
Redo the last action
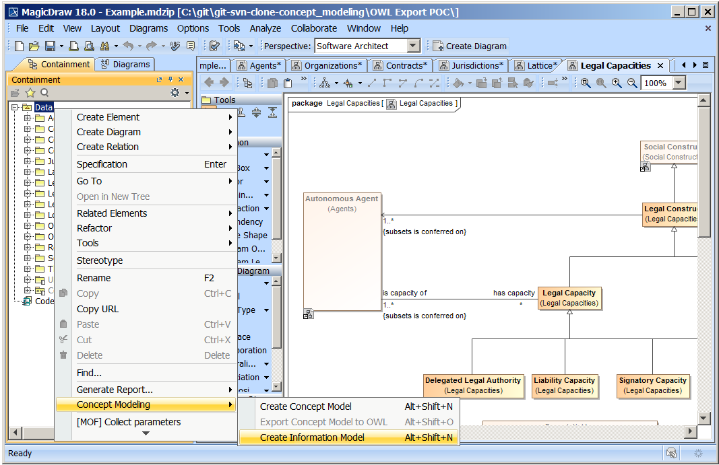(150, 45)
